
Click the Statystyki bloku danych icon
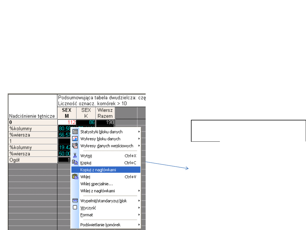75,132
